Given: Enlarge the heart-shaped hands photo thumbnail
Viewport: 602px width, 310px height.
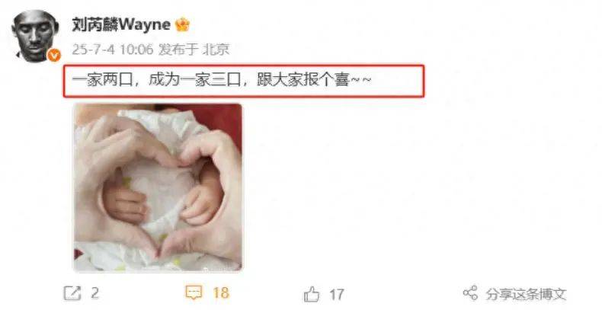Looking at the screenshot, I should point(158,187).
